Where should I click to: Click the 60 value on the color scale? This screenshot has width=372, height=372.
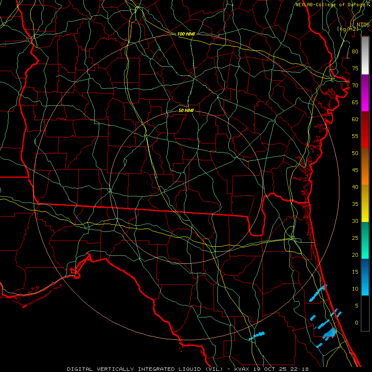pos(355,119)
